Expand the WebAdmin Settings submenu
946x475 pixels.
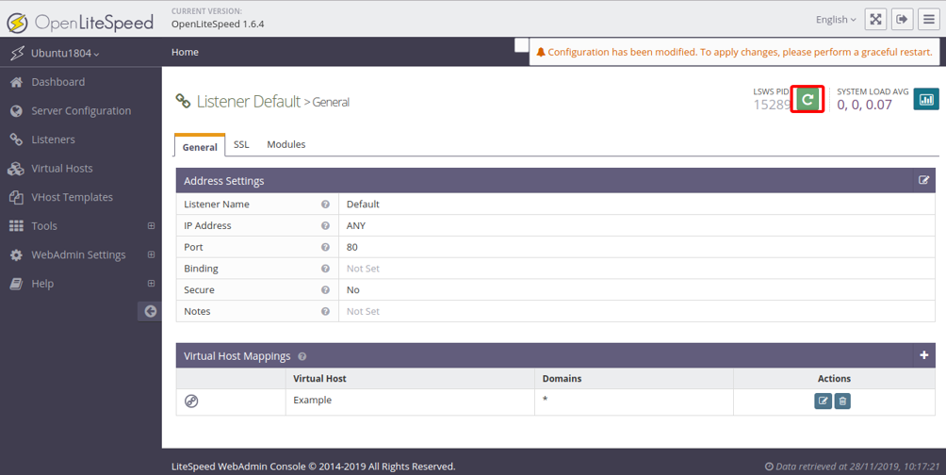[151, 254]
